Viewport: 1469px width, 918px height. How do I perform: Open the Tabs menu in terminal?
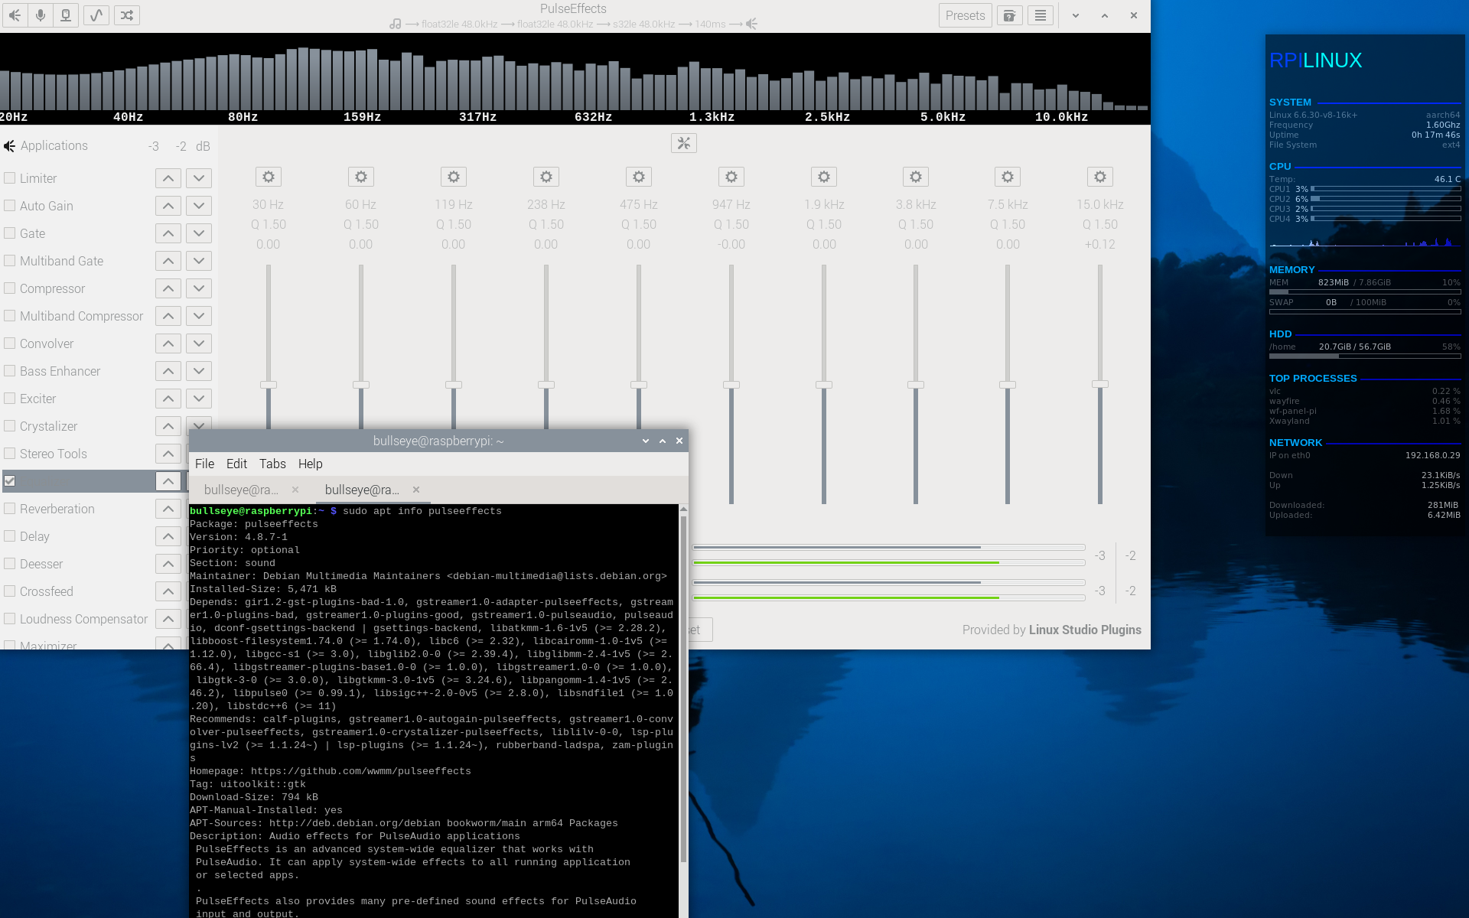pyautogui.click(x=272, y=464)
